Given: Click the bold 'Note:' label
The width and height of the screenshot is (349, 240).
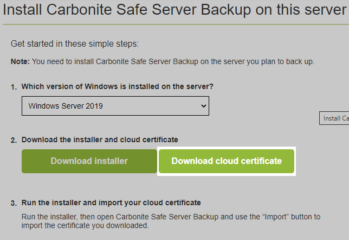Looking at the screenshot, I should (21, 61).
